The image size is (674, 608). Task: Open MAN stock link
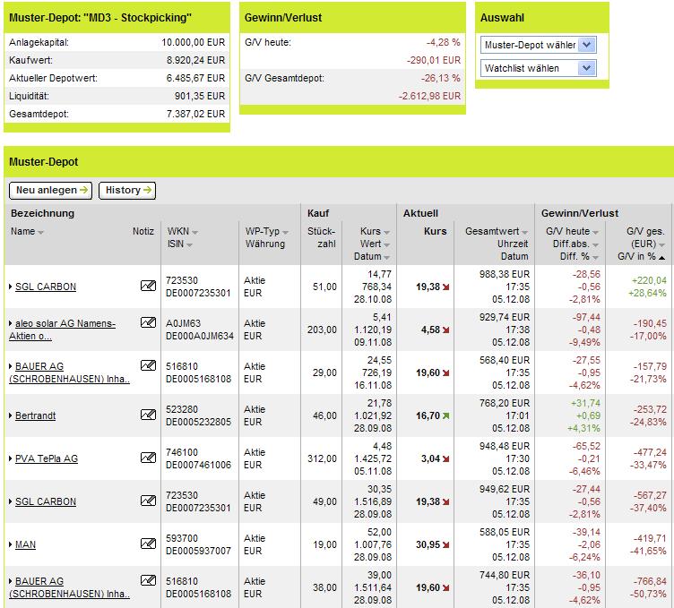click(x=25, y=544)
